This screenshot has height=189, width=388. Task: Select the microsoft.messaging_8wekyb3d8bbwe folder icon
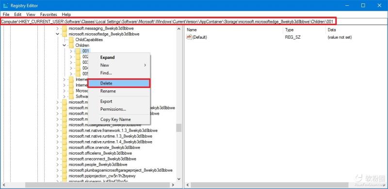pos(65,29)
